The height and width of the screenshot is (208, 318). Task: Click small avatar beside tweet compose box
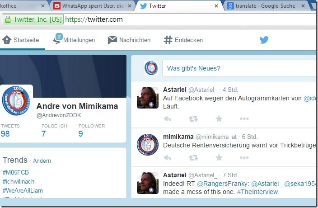point(151,68)
